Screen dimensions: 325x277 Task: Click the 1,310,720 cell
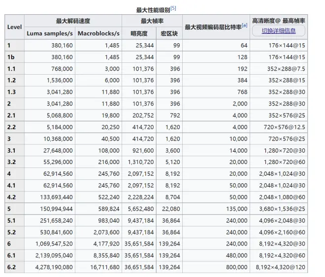(x=139, y=162)
